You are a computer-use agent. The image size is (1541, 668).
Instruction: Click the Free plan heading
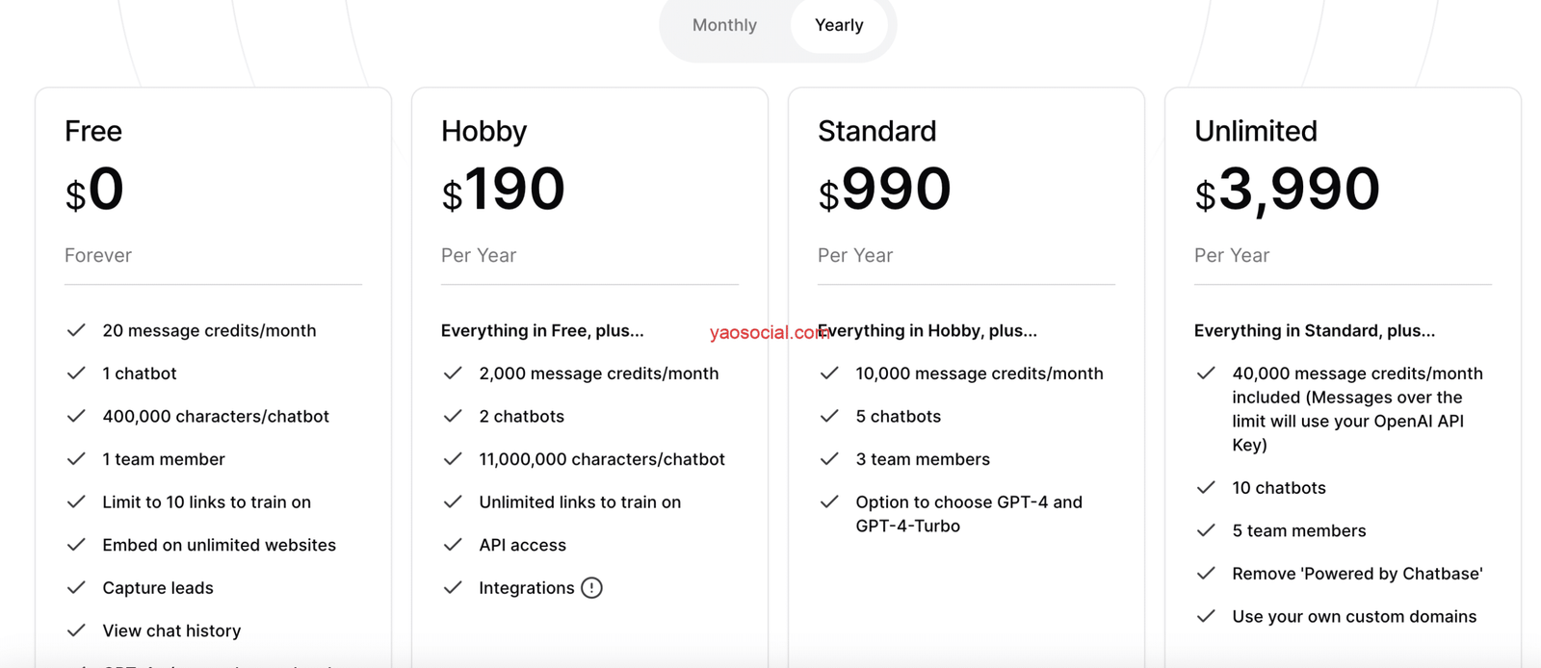93,131
